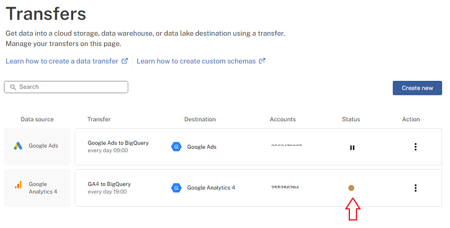Click paused status icon for Google Ads transfer
Screen dimensions: 450x228
click(352, 148)
